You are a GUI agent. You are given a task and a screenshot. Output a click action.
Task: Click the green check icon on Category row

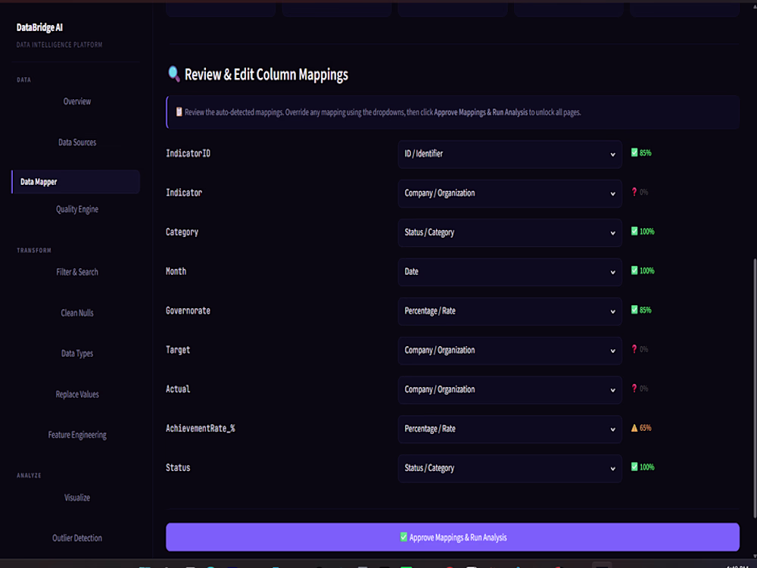point(634,231)
